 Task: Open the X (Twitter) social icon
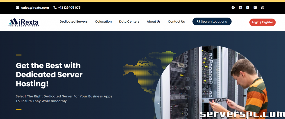[248, 8]
